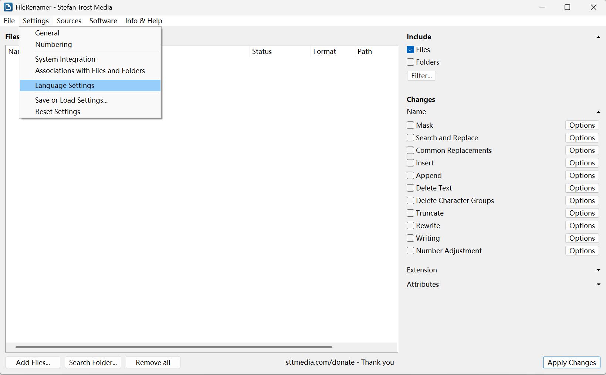This screenshot has height=375, width=606.
Task: Click the Add Files... button
Action: [33, 362]
